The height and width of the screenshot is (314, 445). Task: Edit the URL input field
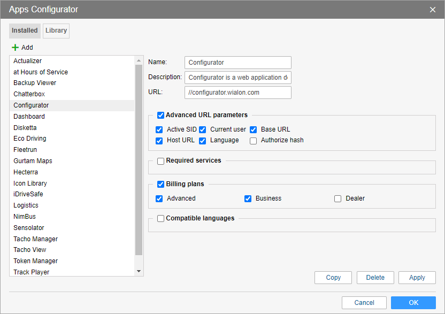pos(238,93)
